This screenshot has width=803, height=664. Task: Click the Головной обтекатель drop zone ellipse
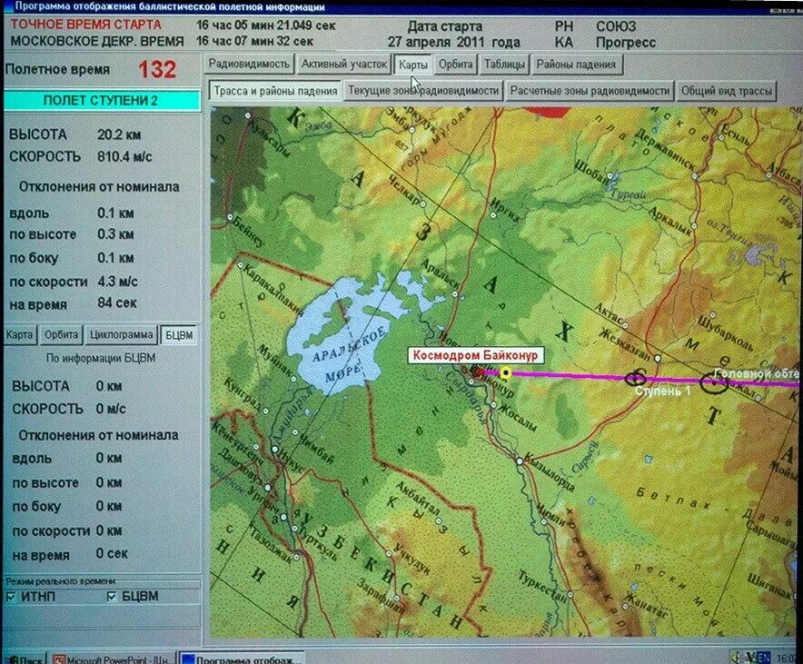pos(714,383)
